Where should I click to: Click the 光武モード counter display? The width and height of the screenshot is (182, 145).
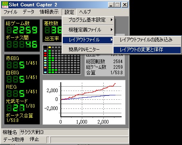pos(15,108)
